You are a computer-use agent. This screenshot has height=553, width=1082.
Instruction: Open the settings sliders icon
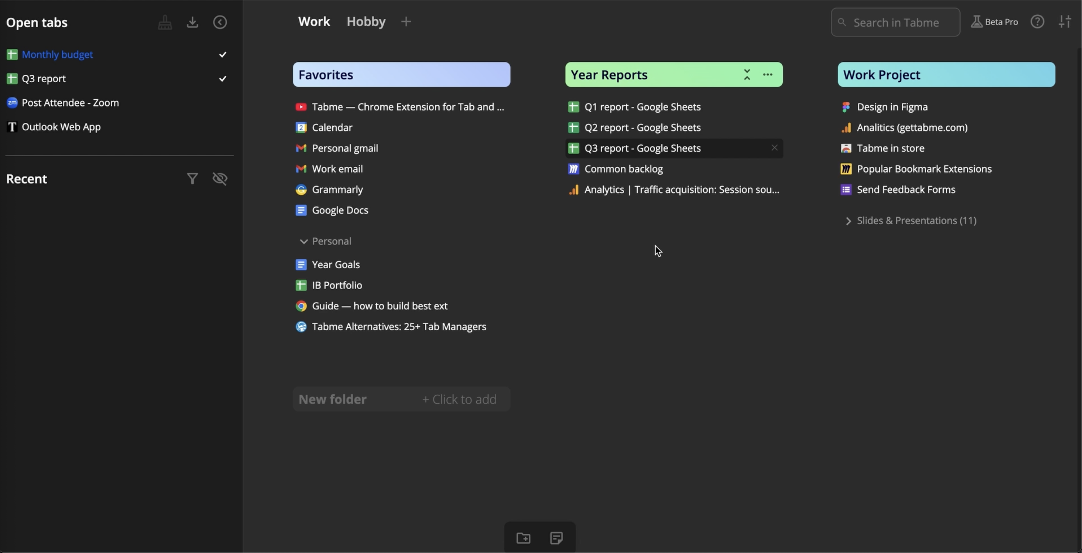(x=1065, y=22)
